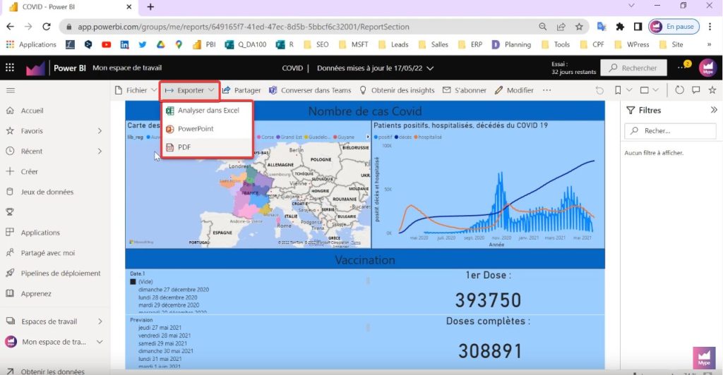Image resolution: width=723 pixels, height=375 pixels.
Task: Choose PDF export option
Action: coord(184,147)
